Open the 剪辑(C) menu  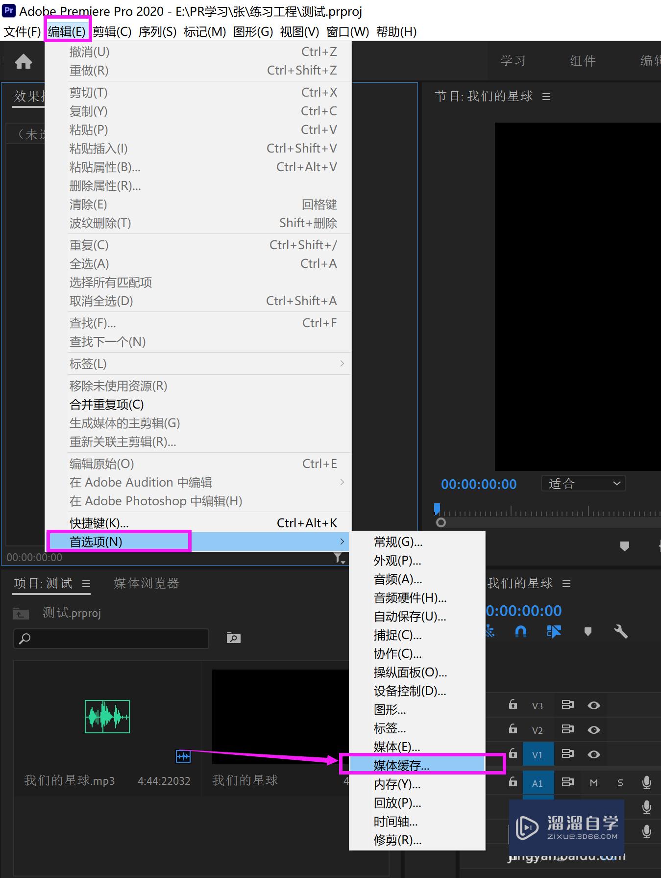coord(112,32)
